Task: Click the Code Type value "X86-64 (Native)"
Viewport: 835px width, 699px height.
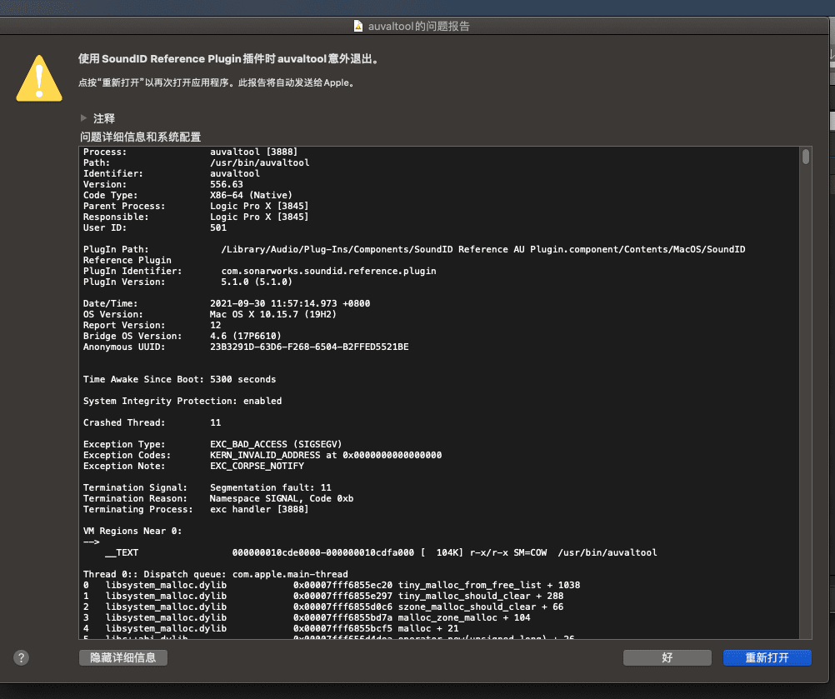Action: tap(251, 195)
